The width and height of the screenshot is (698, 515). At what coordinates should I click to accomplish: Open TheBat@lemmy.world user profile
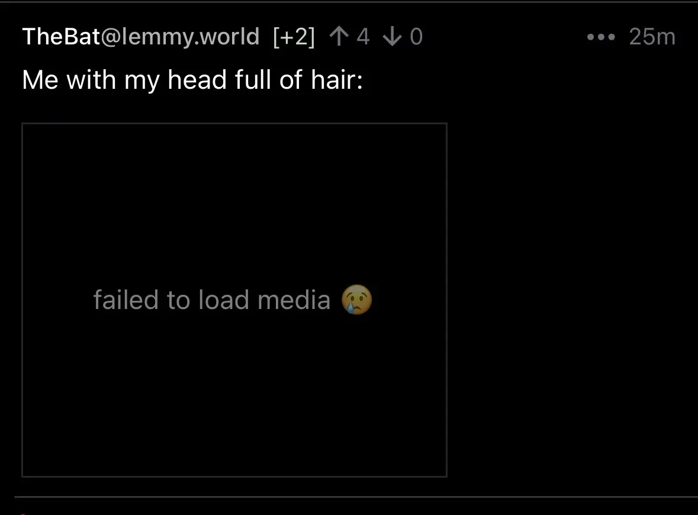coord(141,36)
